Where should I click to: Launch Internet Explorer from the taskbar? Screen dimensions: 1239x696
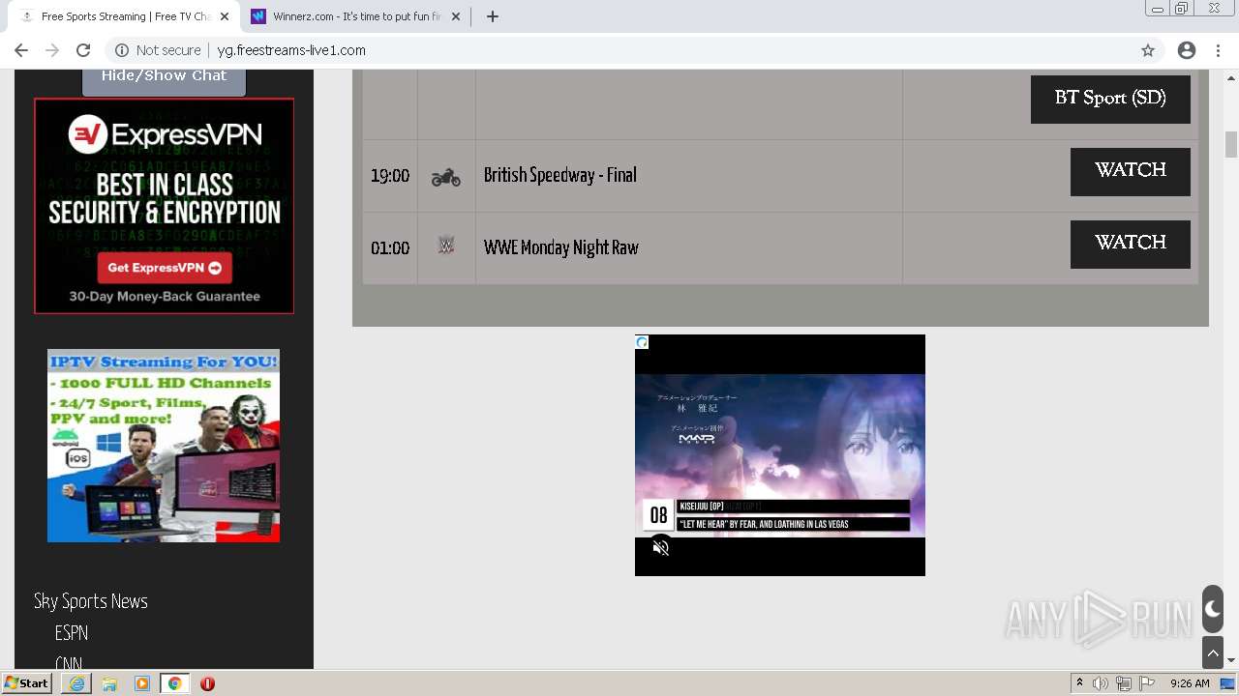point(76,683)
